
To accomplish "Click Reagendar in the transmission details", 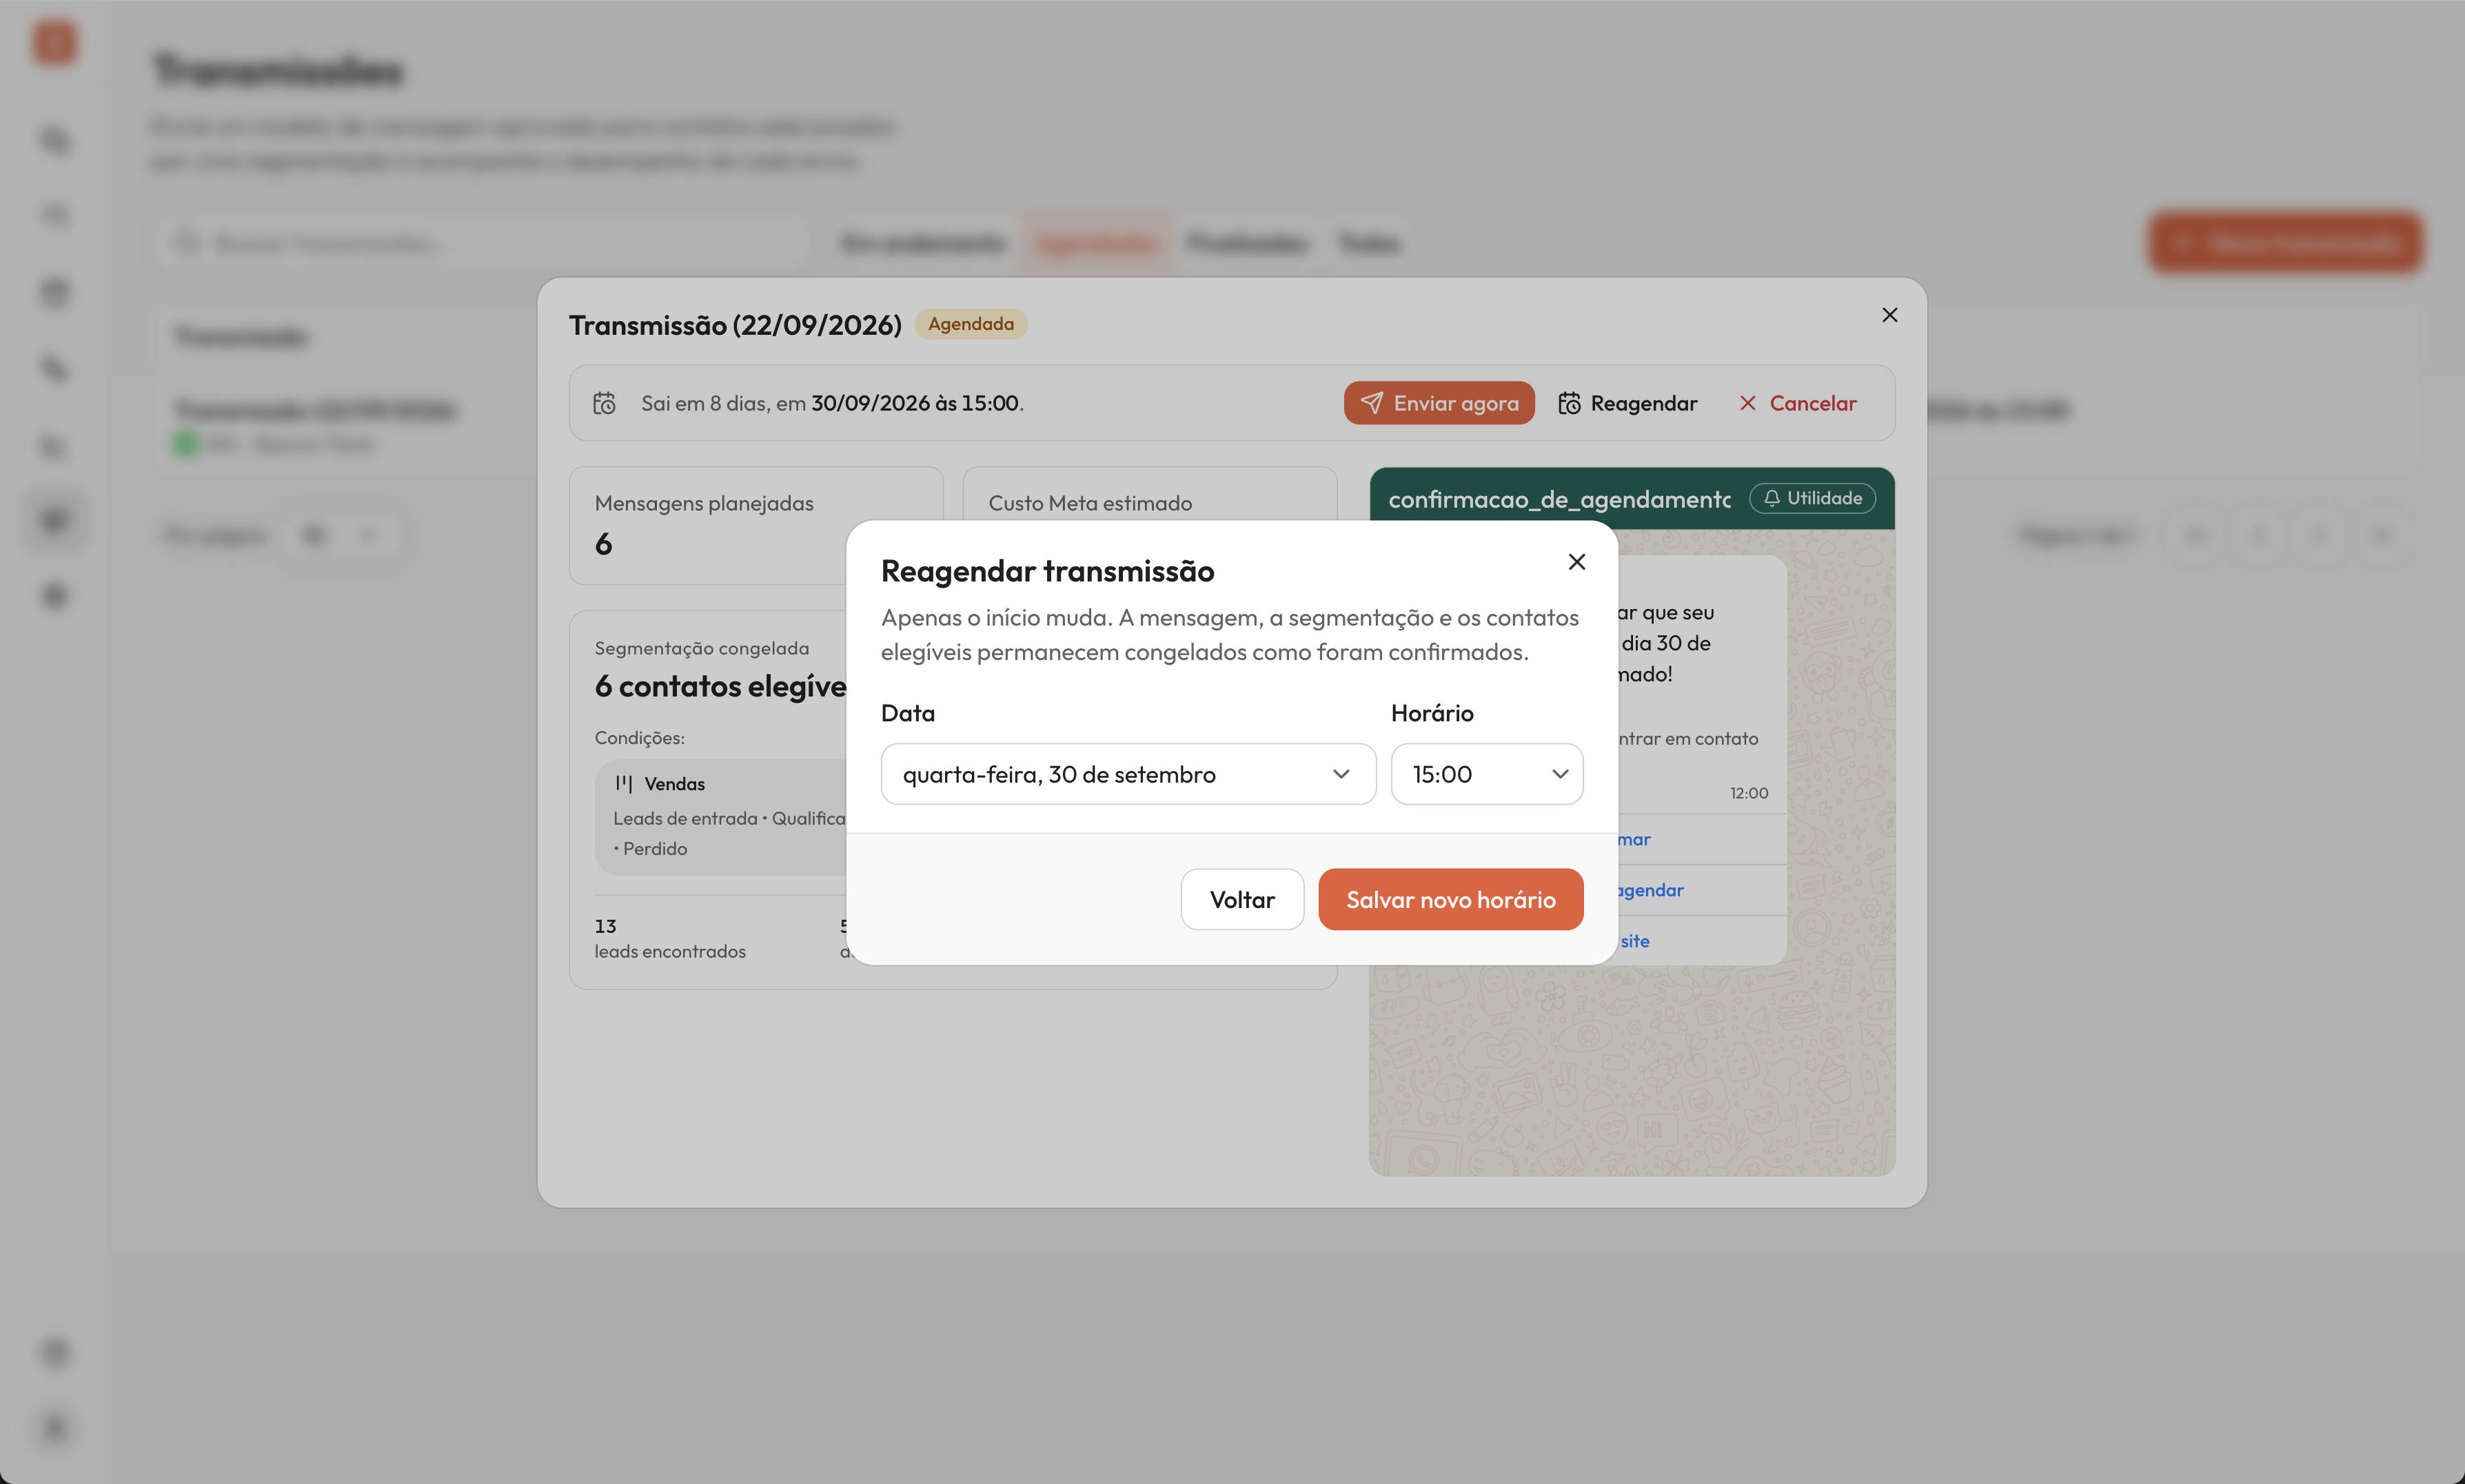I will coord(1627,403).
